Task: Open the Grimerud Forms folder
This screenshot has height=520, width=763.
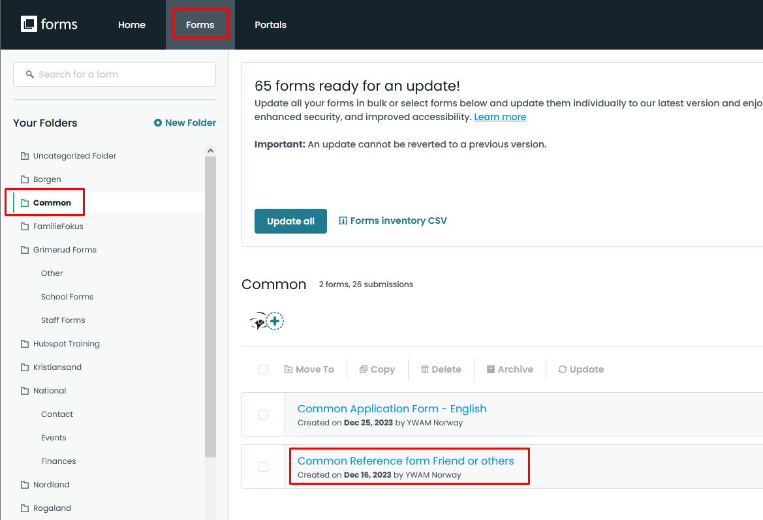Action: tap(58, 249)
